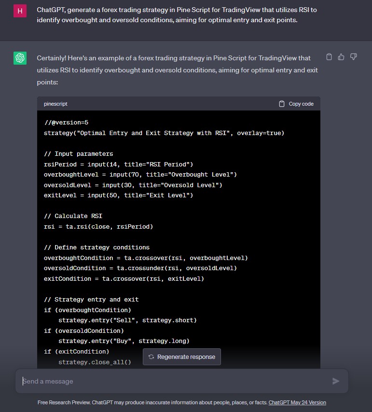
Task: Give the response a thumbs down
Action: [x=353, y=57]
